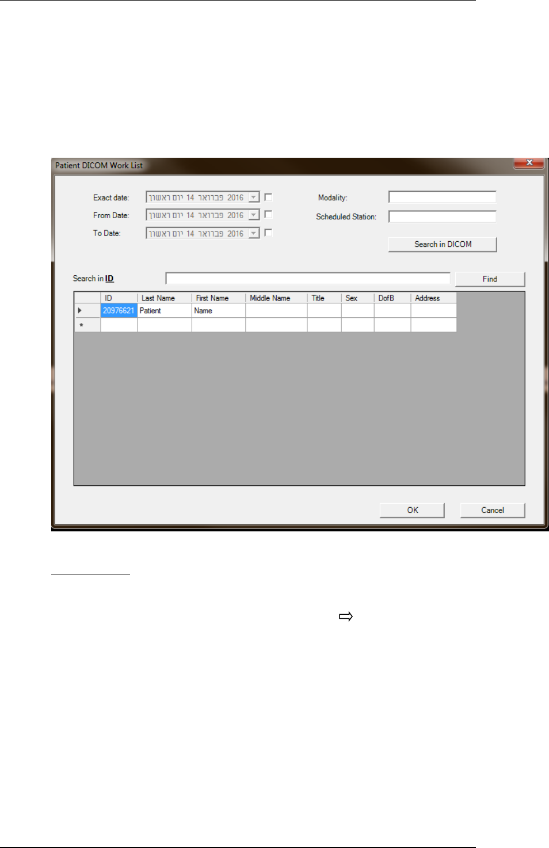Click the empty Sex cell in row 20976621

pos(357,310)
